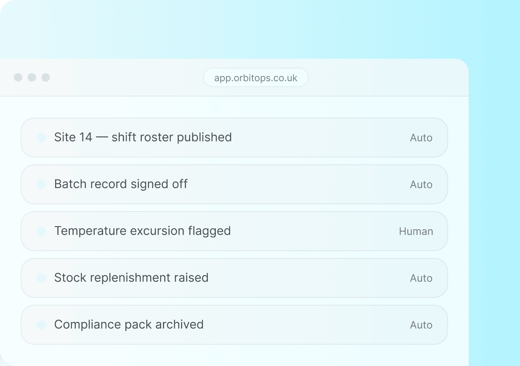
Task: Click the diamond icon beside Site 14 roster
Action: [x=41, y=138]
